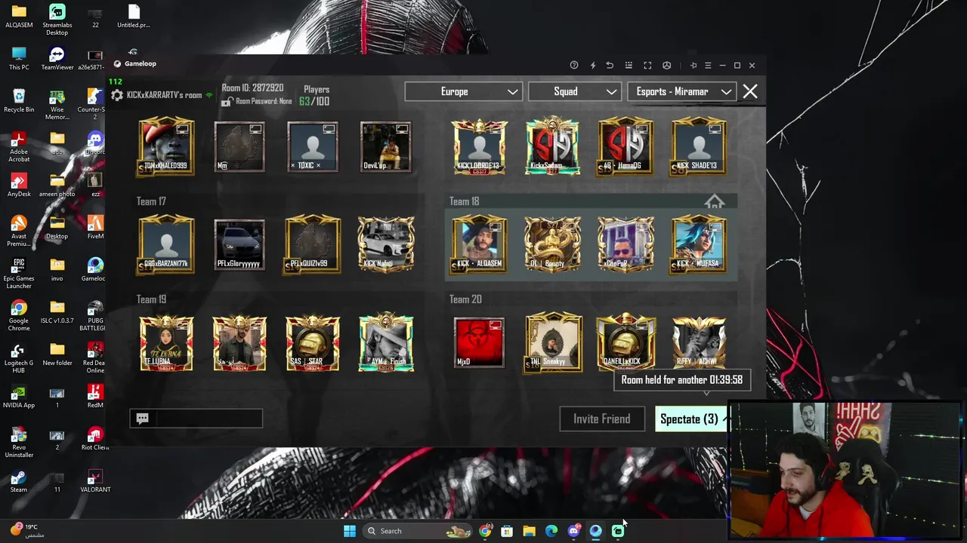
Task: Click the Spectate (3) button
Action: (689, 419)
